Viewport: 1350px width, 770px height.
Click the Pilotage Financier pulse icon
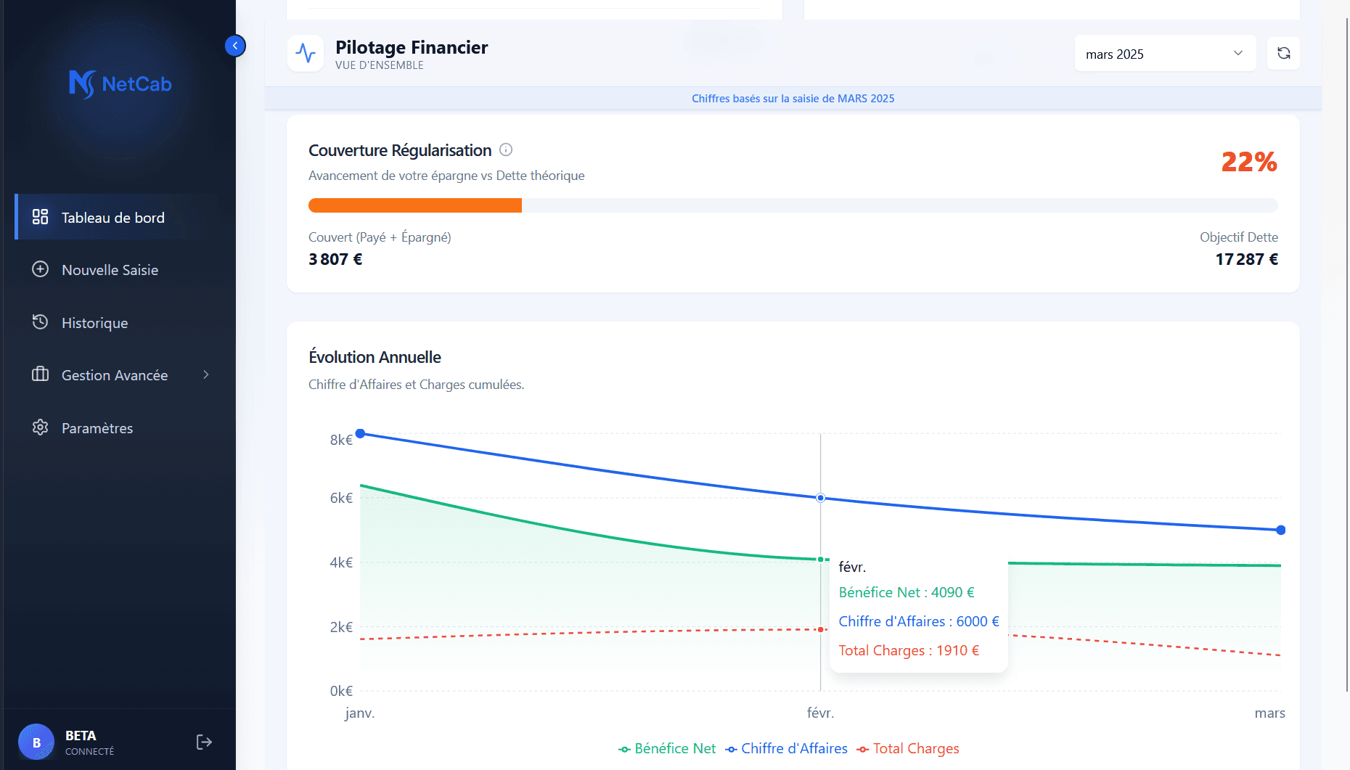(x=306, y=54)
